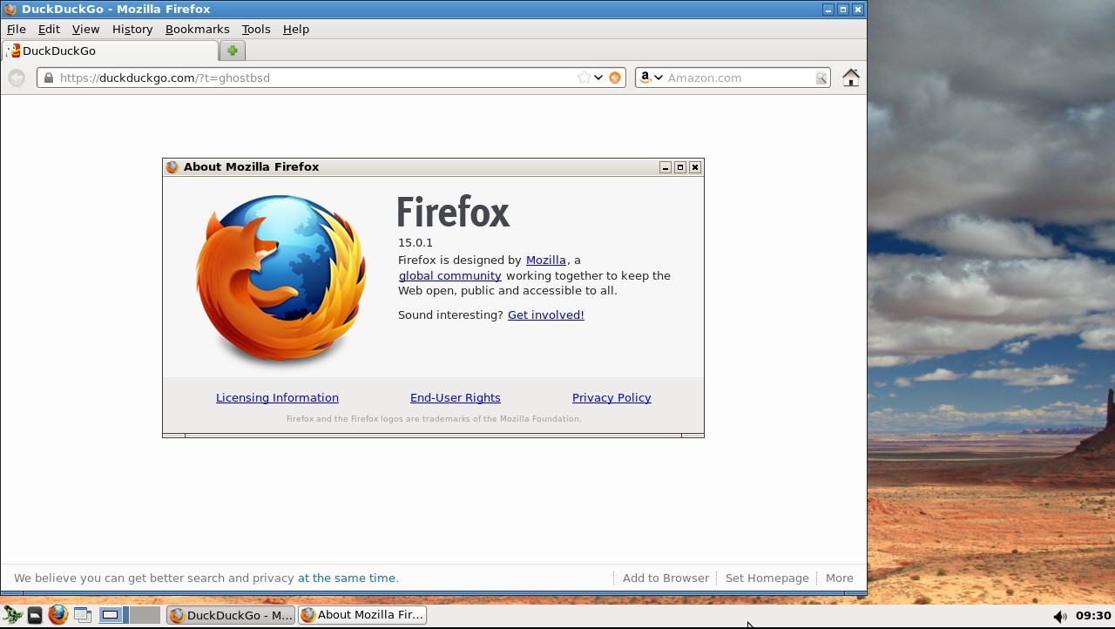Image resolution: width=1115 pixels, height=629 pixels.
Task: Click the Firefox icon in About dialog title bar
Action: click(x=172, y=167)
